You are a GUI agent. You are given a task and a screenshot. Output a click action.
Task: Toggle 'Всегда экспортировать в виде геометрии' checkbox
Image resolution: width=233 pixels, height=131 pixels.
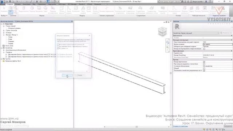tap(204, 49)
